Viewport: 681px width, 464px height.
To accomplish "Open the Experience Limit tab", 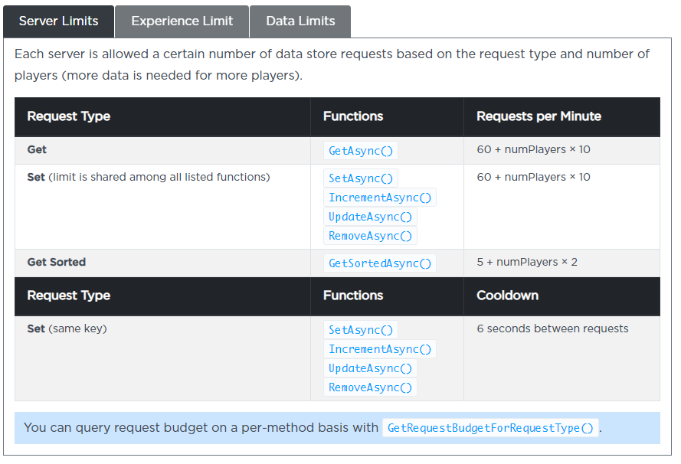I will (x=182, y=21).
